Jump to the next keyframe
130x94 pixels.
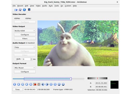pyautogui.click(x=31, y=84)
